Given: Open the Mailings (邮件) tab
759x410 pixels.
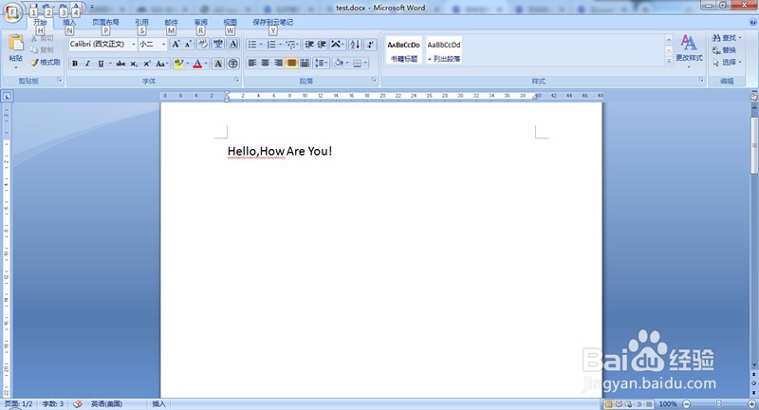Looking at the screenshot, I should click(171, 22).
